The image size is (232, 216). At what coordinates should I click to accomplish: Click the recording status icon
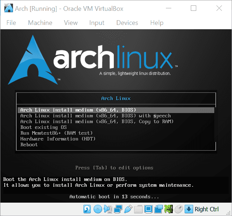click(x=159, y=209)
